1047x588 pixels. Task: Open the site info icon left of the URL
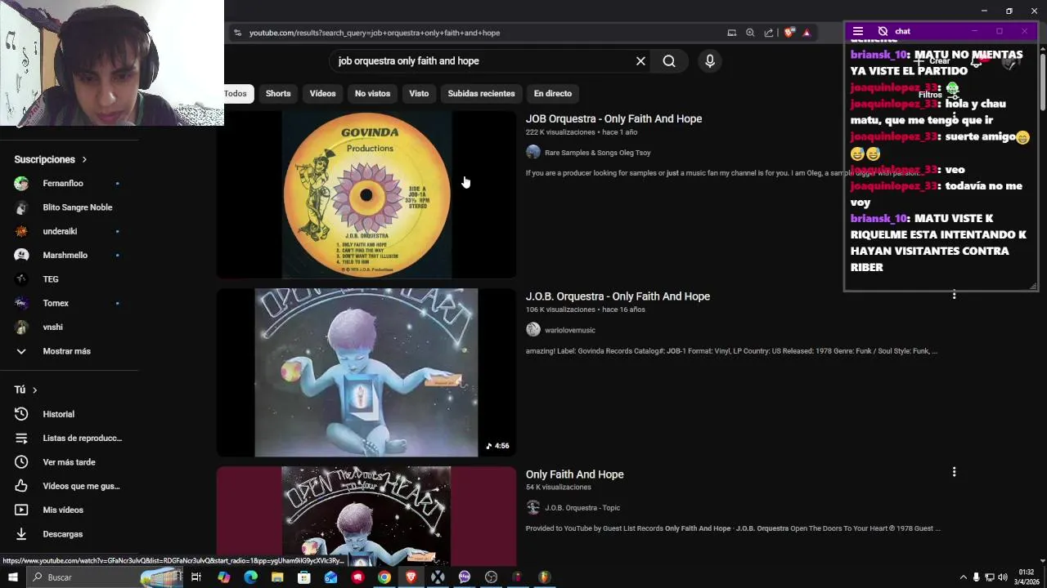tap(237, 33)
